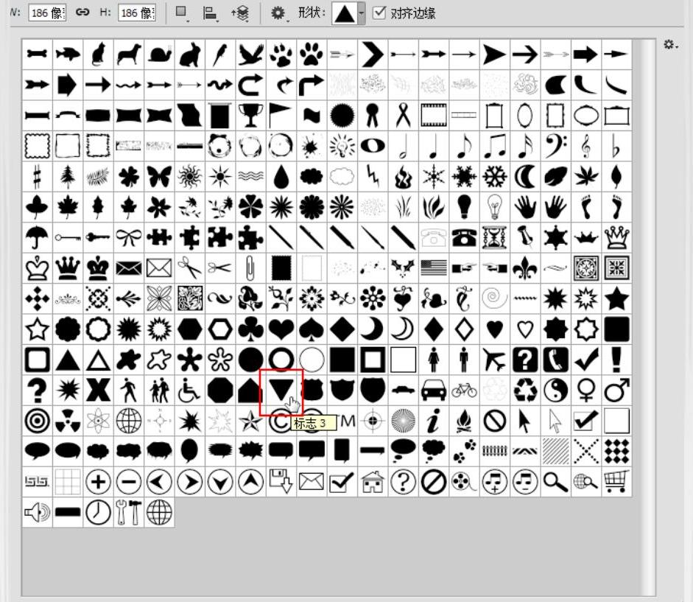Open shape panel gear options menu
This screenshot has height=602, width=693.
671,45
